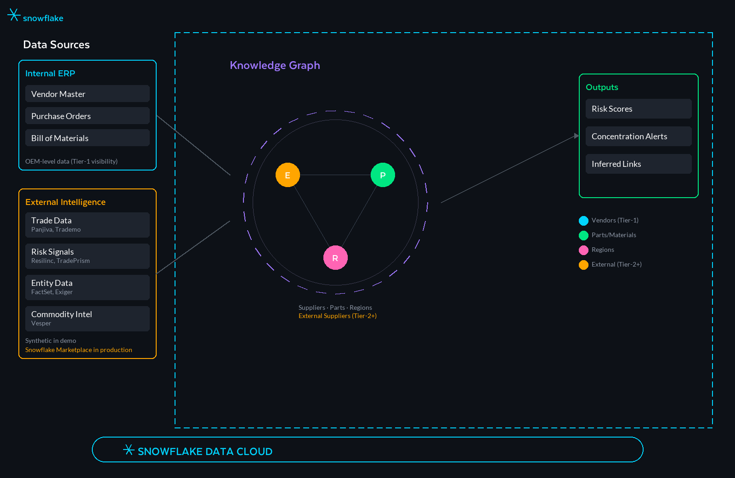The width and height of the screenshot is (735, 478).
Task: Select the orange E node in the graph
Action: 288,175
